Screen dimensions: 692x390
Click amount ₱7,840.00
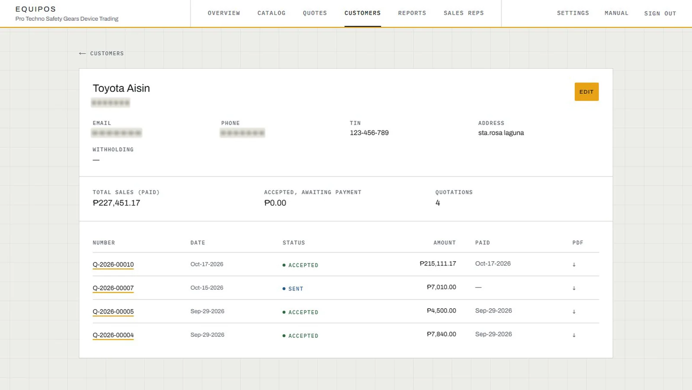[441, 334]
